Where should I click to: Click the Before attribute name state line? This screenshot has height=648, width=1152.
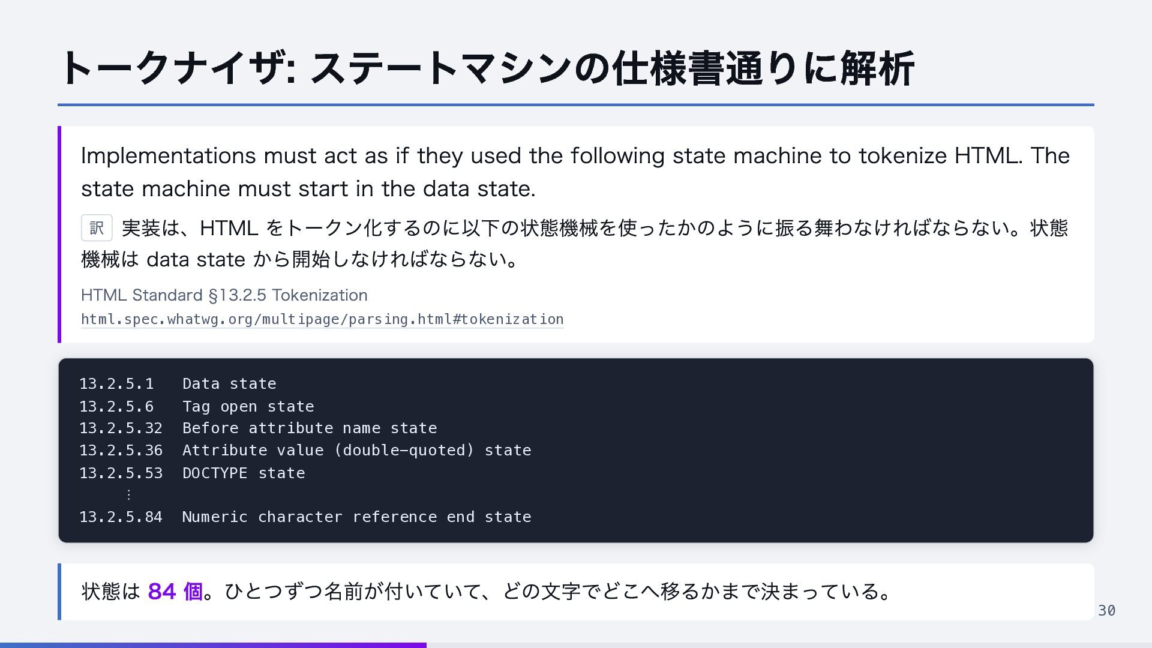pos(258,428)
